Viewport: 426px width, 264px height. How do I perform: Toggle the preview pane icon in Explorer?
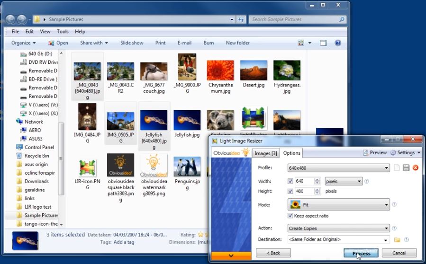click(x=323, y=43)
